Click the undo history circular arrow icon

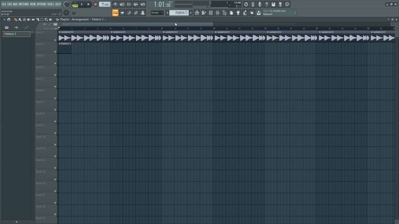point(246,4)
